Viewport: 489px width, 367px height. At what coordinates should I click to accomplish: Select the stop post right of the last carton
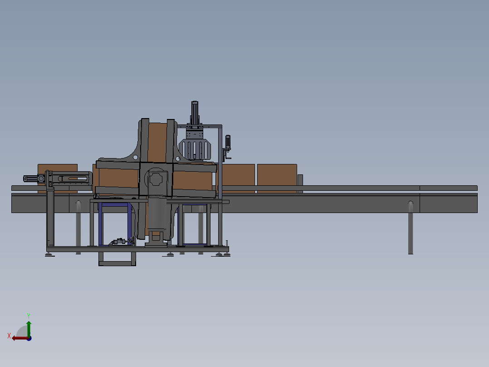[300, 183]
